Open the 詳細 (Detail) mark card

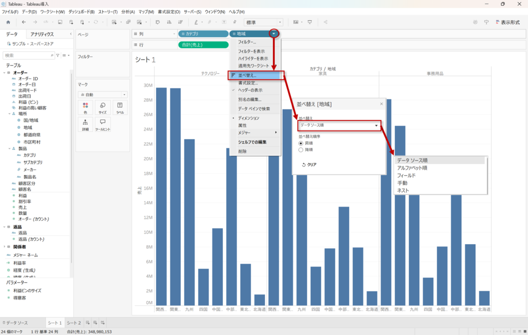pos(85,125)
